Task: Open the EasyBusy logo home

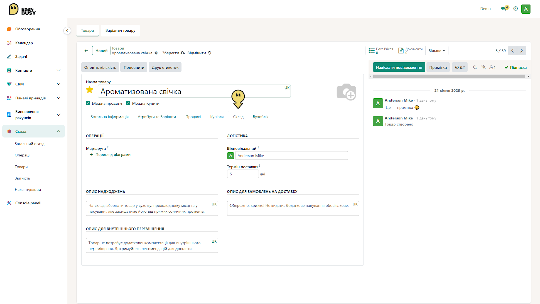Action: [22, 9]
